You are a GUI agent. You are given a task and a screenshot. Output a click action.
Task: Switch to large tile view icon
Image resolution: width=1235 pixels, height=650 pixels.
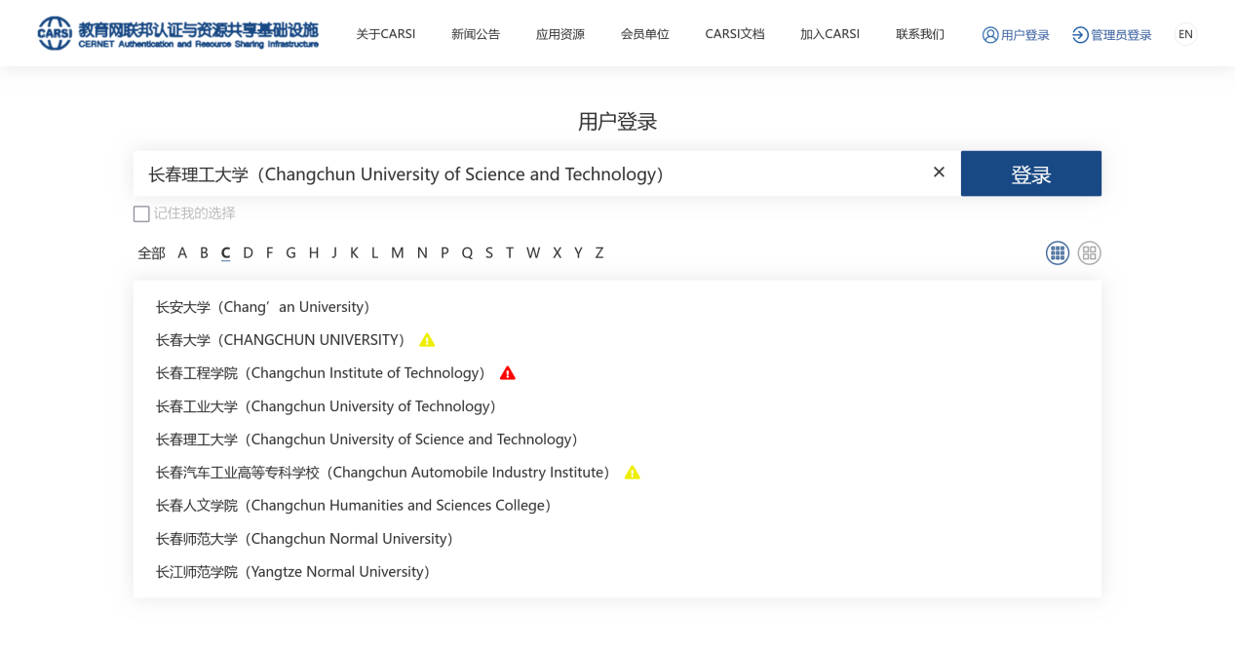point(1089,253)
